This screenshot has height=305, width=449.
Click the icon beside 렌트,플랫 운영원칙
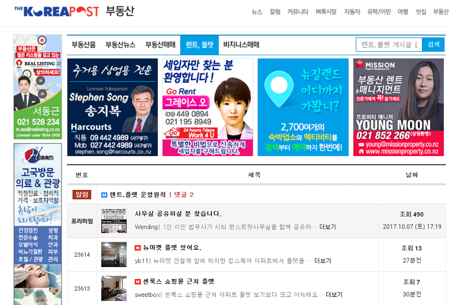pyautogui.click(x=104, y=195)
